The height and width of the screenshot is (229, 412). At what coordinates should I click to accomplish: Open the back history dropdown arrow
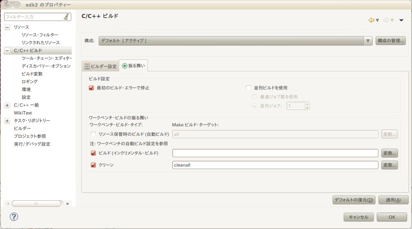tap(378, 20)
